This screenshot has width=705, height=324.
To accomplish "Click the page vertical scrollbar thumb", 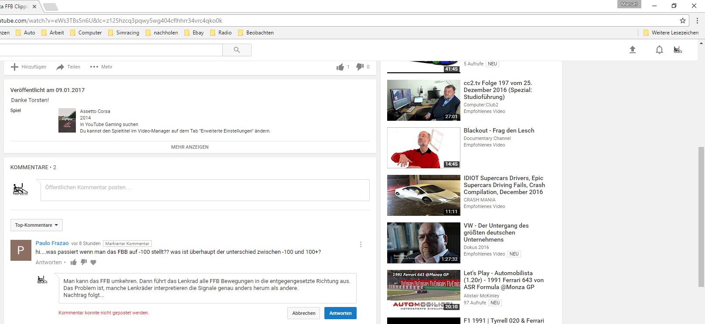I will (x=701, y=217).
